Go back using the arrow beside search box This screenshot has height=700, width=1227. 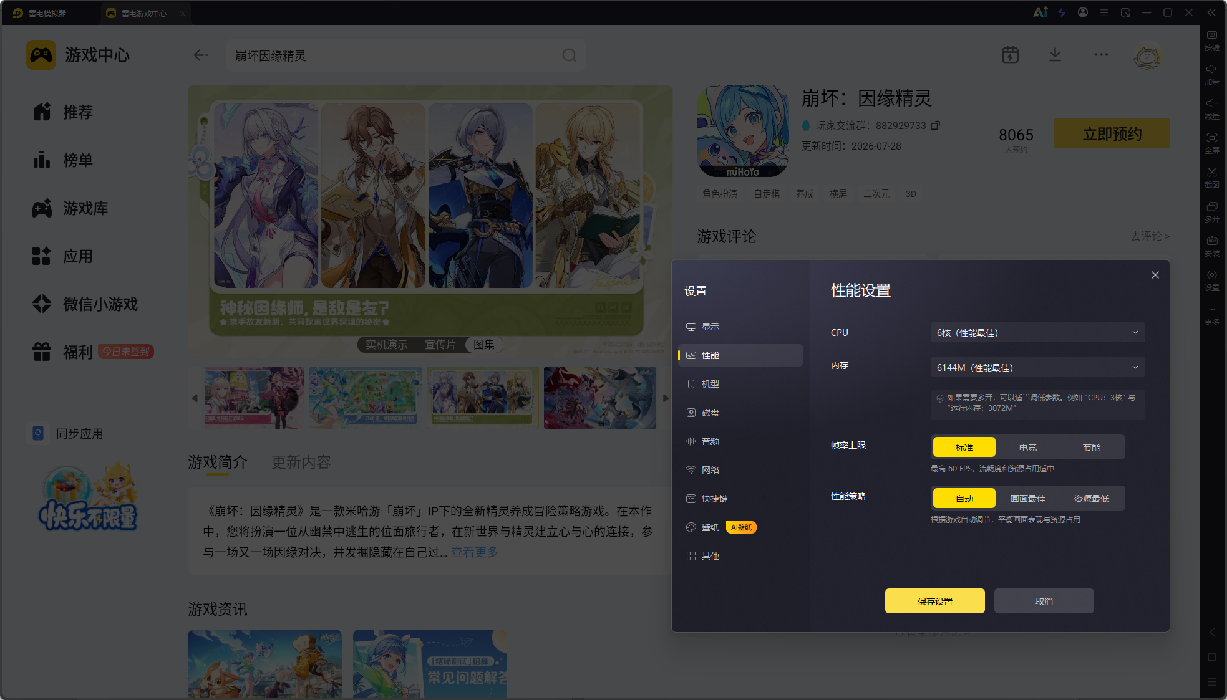pos(201,55)
